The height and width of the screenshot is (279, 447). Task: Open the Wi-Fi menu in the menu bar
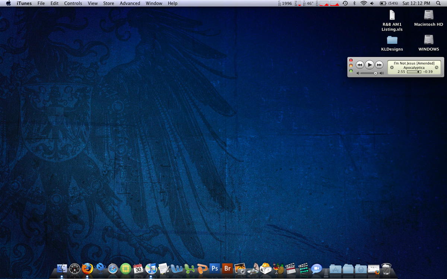point(363,3)
